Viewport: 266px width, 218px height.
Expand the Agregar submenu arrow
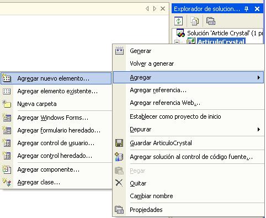[259, 77]
